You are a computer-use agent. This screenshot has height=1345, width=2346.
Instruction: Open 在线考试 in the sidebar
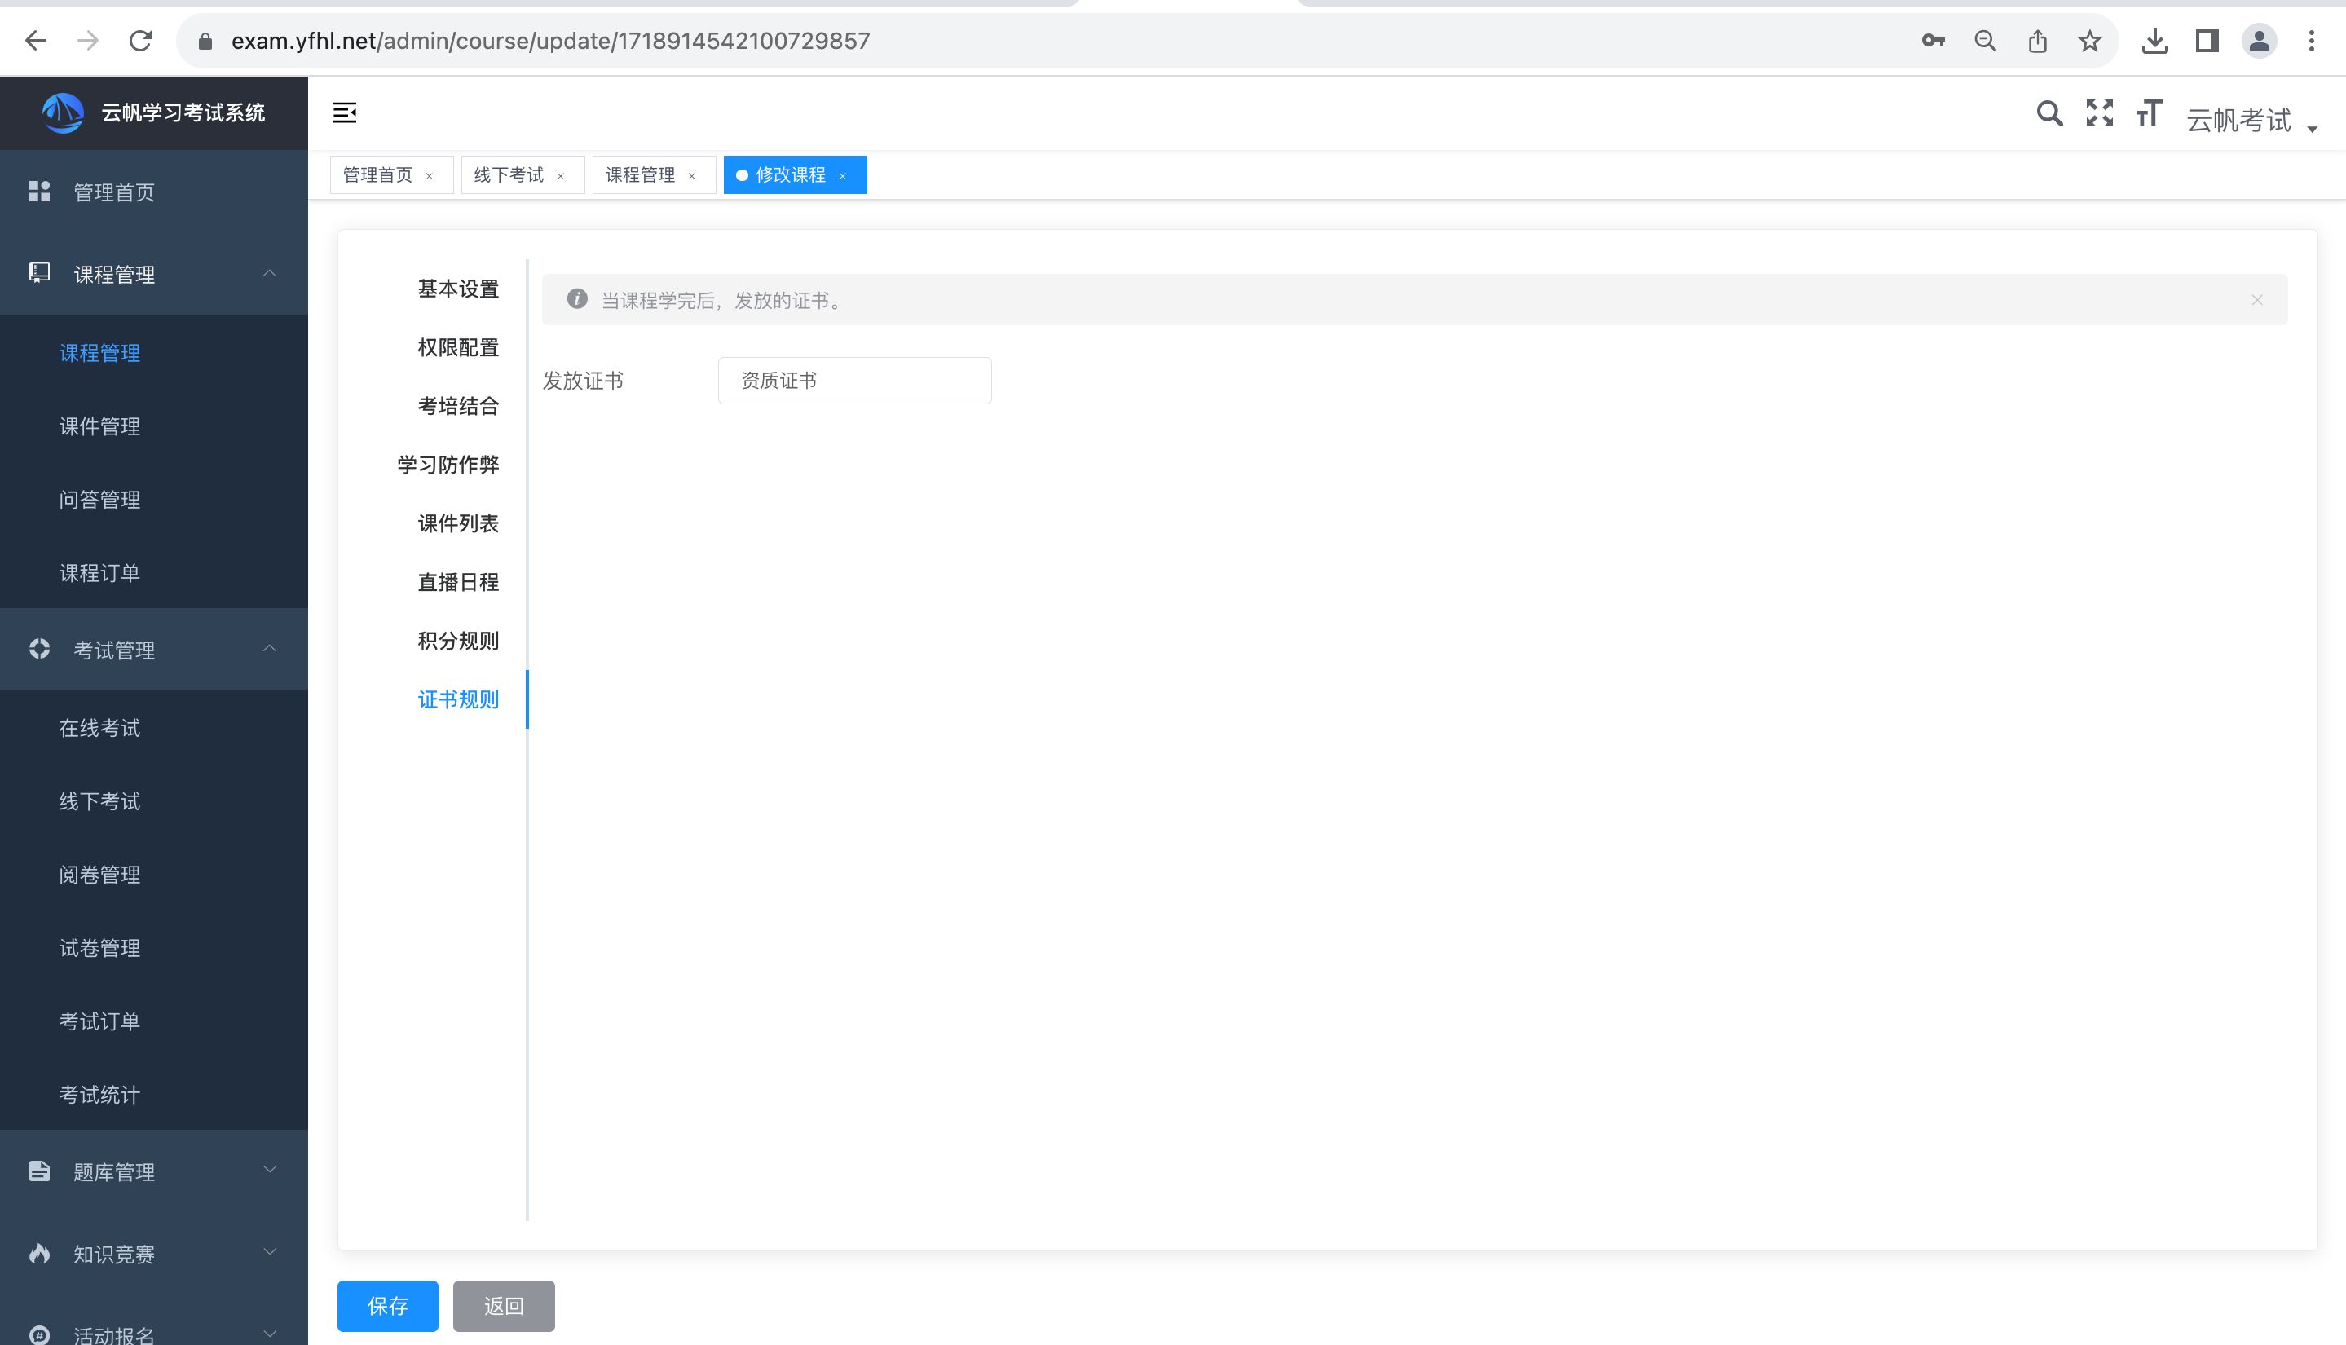[153, 728]
